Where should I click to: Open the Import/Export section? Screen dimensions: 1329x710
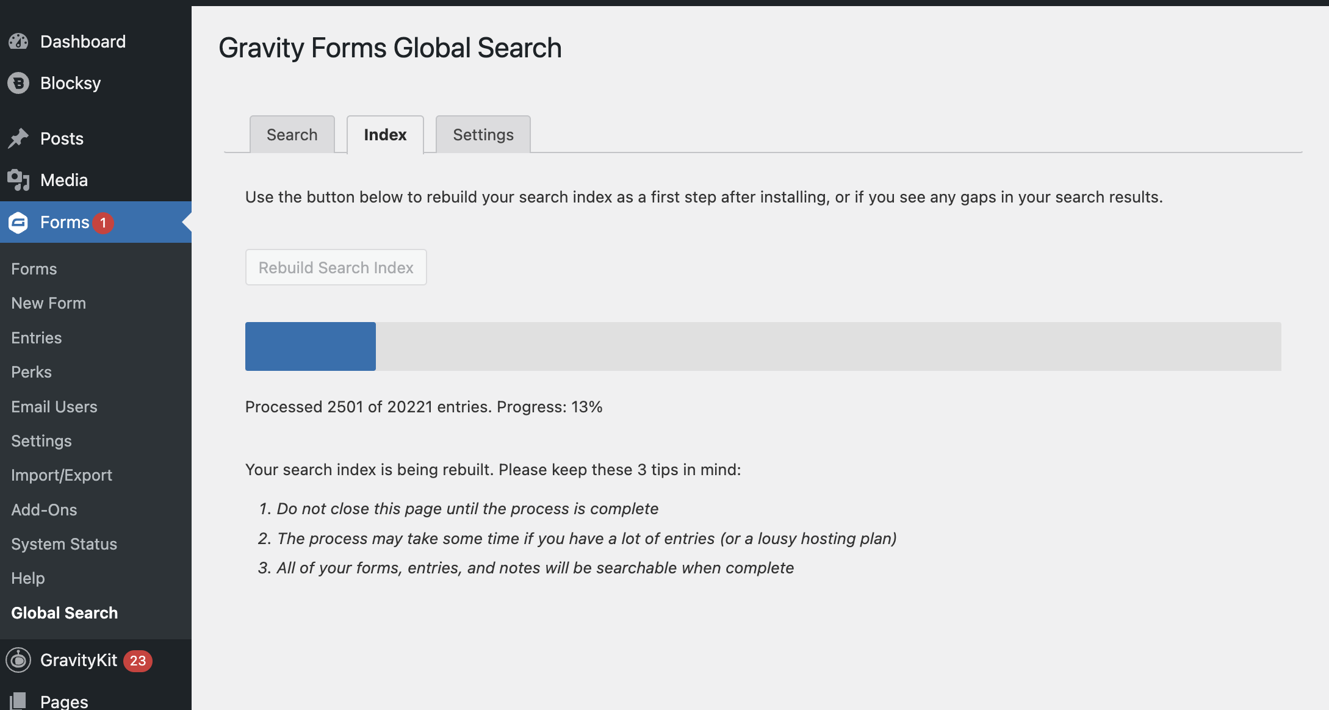(61, 475)
